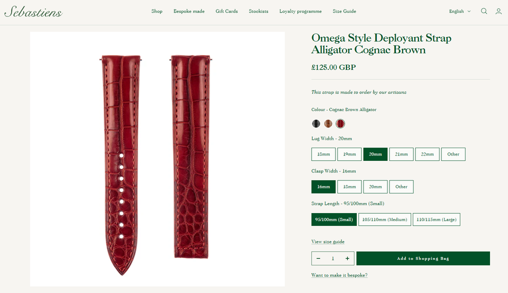This screenshot has width=508, height=293.
Task: Open the account profile icon
Action: [x=498, y=11]
